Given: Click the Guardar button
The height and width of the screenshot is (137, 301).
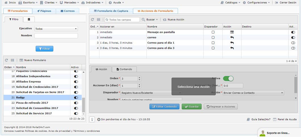Looking at the screenshot, I should coord(192,107).
